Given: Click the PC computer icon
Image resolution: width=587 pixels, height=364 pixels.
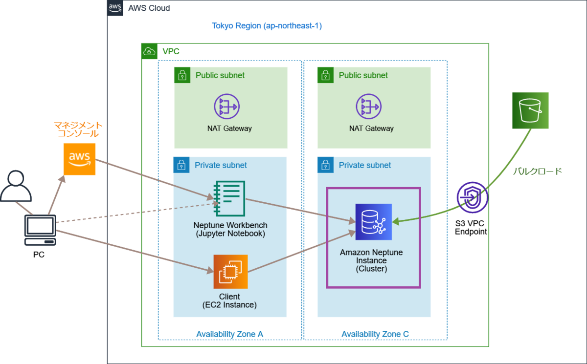Looking at the screenshot, I should [x=41, y=231].
